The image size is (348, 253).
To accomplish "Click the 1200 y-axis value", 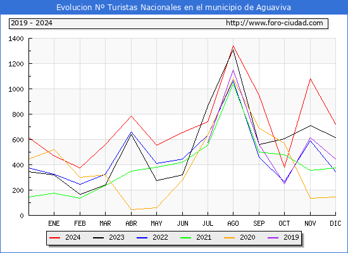I will click(16, 64).
